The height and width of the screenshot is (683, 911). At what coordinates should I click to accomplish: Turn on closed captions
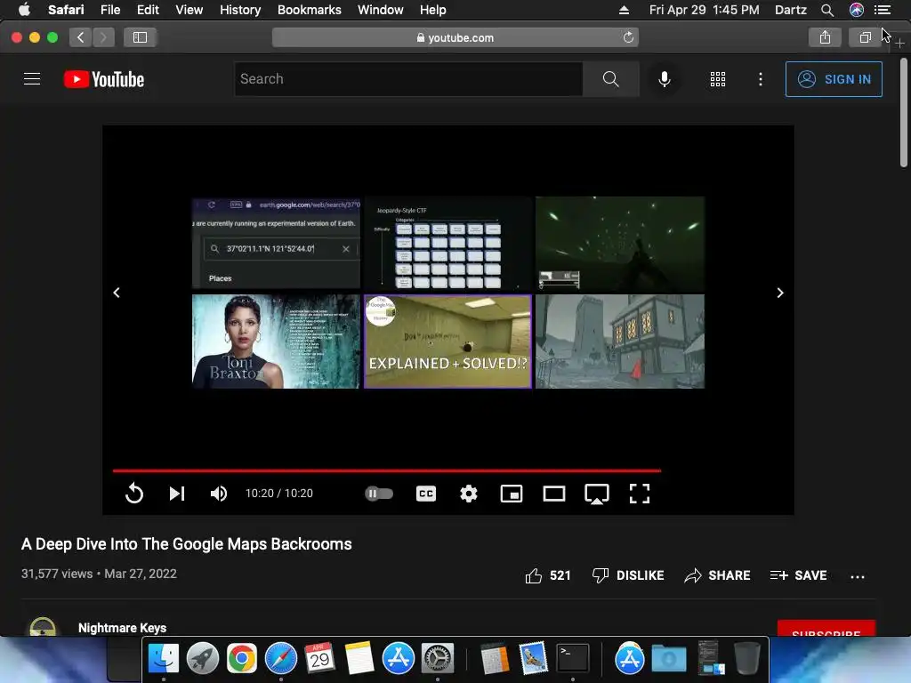[426, 493]
